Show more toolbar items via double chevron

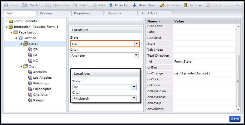pyautogui.click(x=238, y=5)
